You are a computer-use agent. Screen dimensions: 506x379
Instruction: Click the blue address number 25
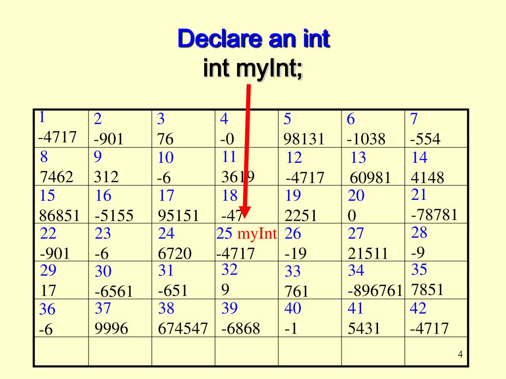coord(224,233)
